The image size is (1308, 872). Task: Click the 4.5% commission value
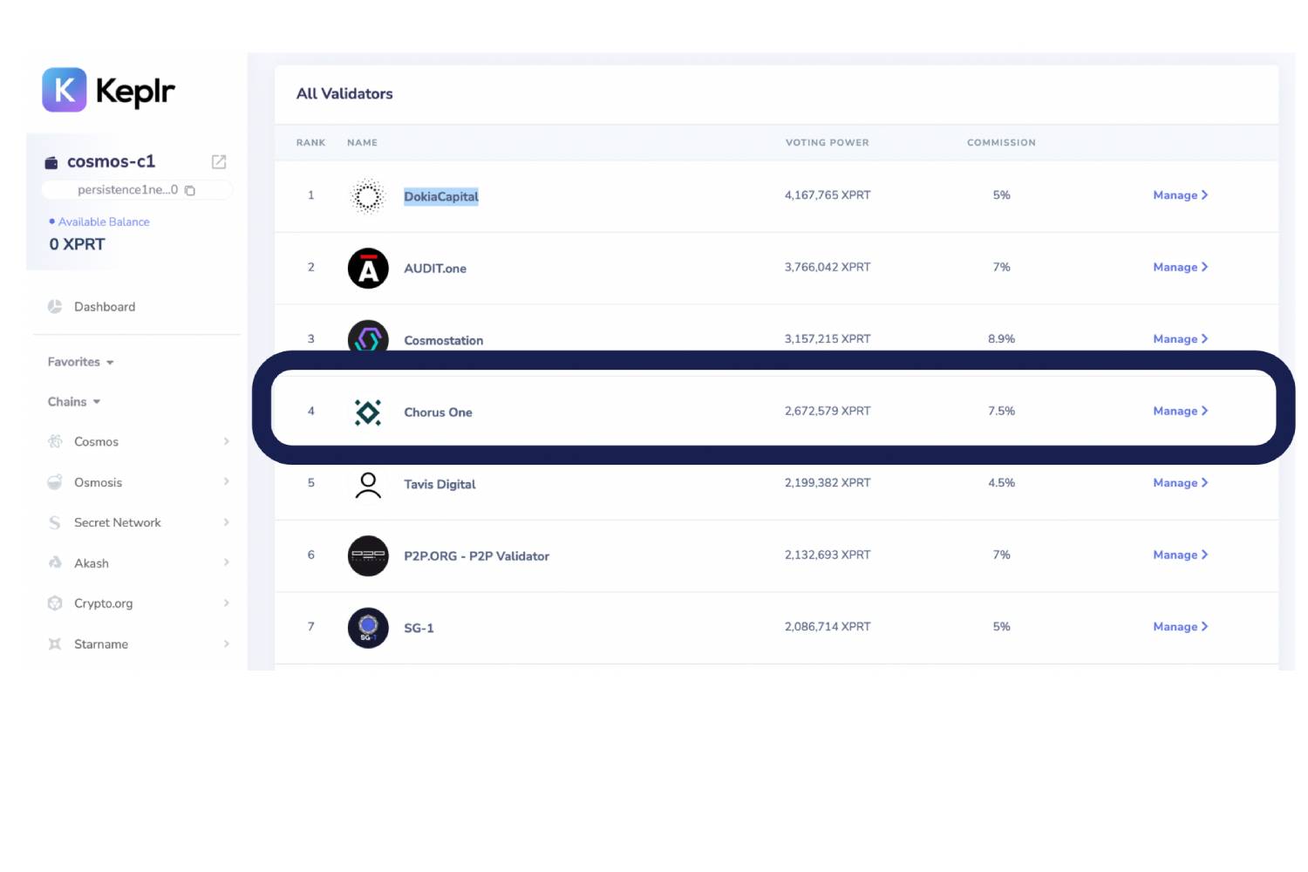click(x=1001, y=483)
